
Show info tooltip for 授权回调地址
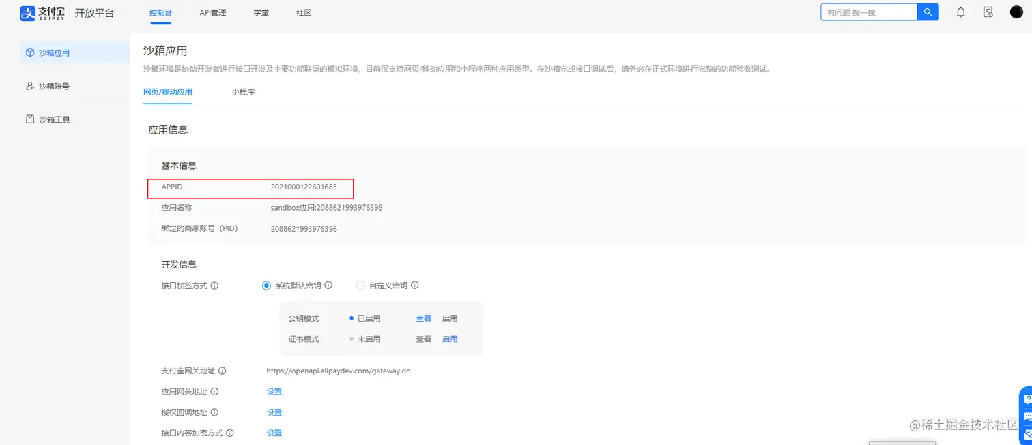(x=214, y=412)
